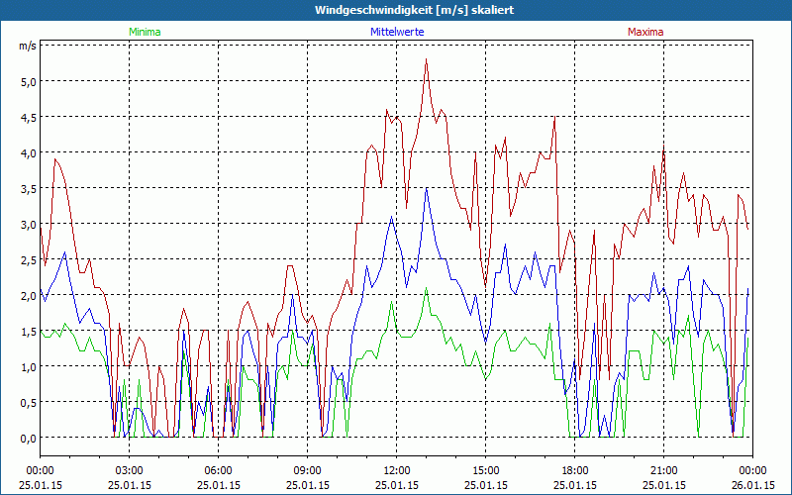Click the 4,5 y-axis value
The height and width of the screenshot is (495, 792).
28,117
